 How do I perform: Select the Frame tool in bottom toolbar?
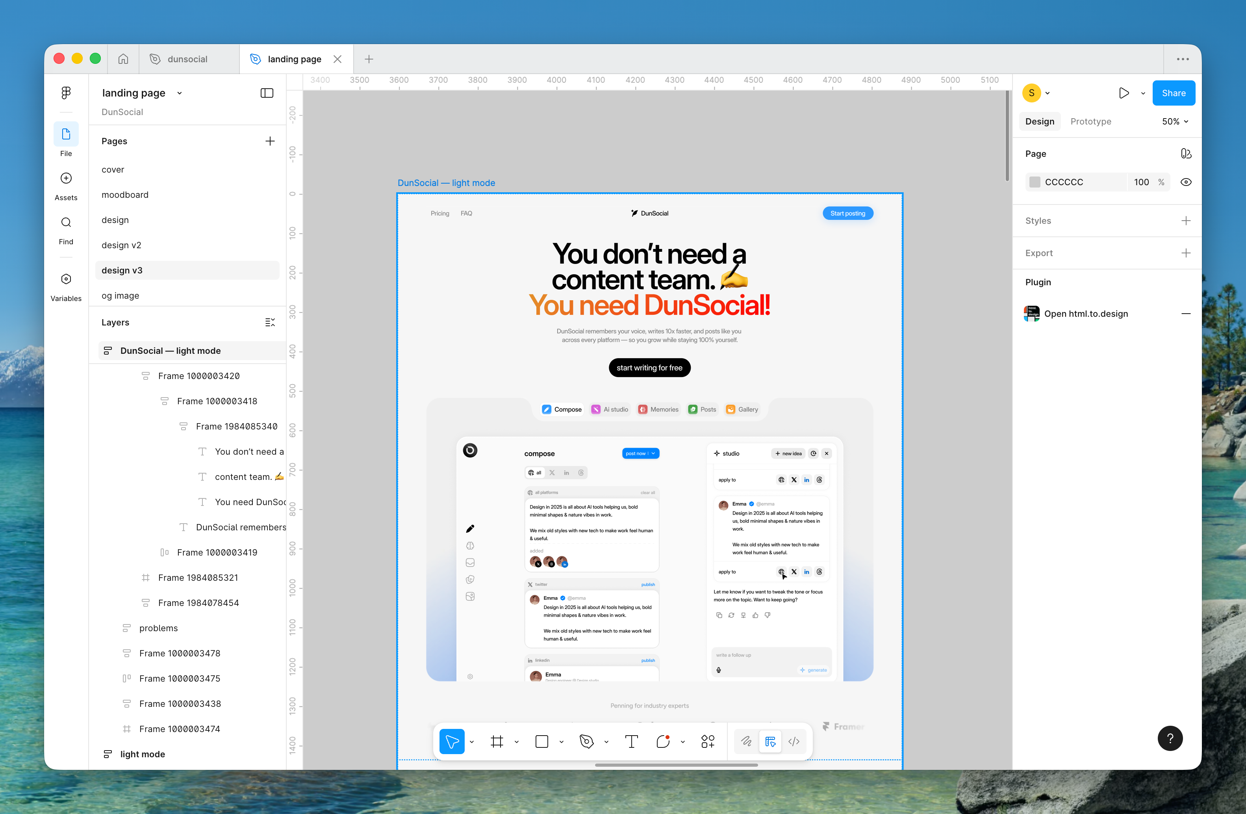point(496,741)
